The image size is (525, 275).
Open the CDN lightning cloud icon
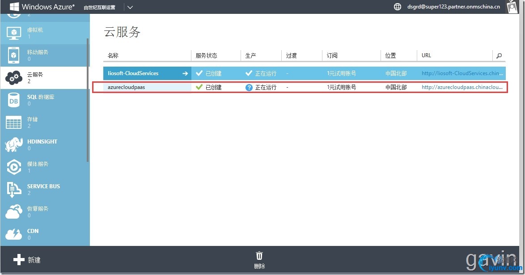(x=14, y=234)
